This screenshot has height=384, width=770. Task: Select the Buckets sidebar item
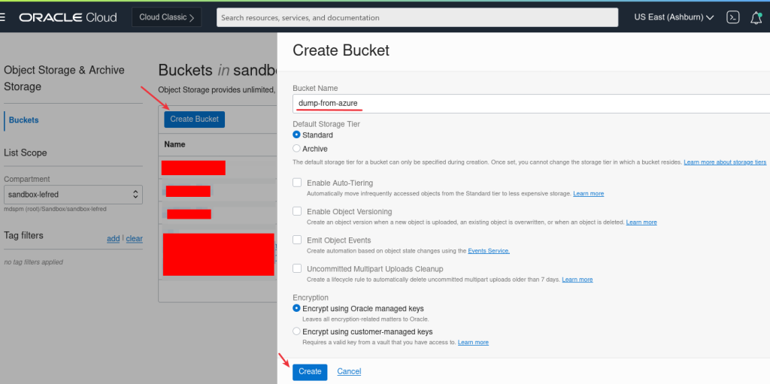pyautogui.click(x=23, y=119)
